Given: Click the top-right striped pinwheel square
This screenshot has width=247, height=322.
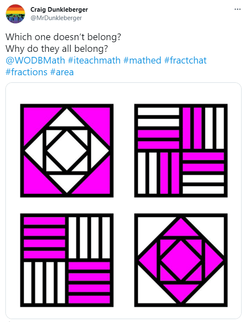Looking at the screenshot, I should click(x=181, y=151).
